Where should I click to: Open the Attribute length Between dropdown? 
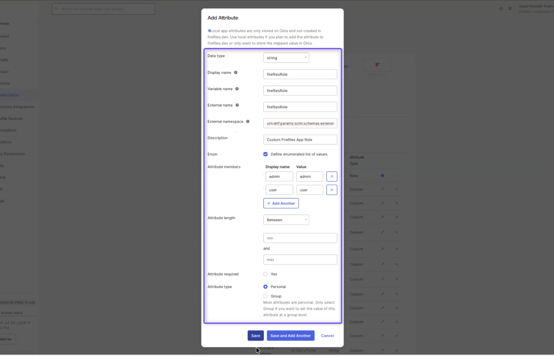coord(286,220)
